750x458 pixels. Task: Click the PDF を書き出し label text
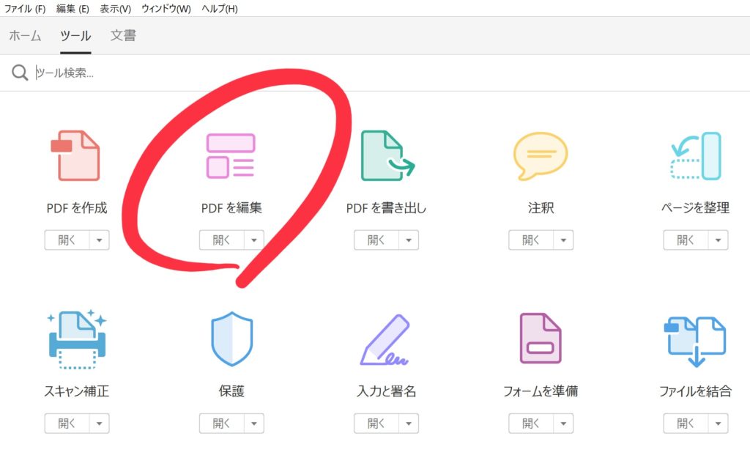tap(386, 207)
